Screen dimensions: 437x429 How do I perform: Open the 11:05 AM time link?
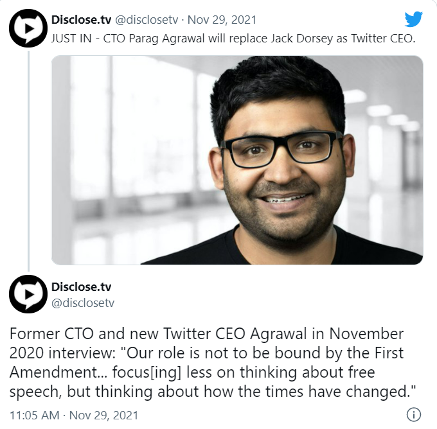[x=33, y=414]
